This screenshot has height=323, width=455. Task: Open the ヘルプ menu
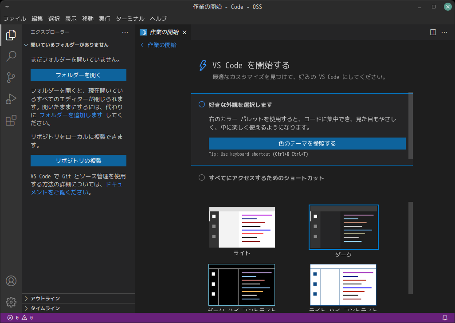coord(158,19)
